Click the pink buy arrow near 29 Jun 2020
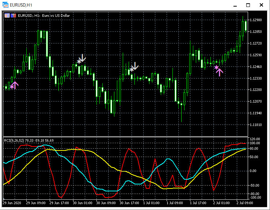Viewport: 270px width, 210px height. [x=15, y=85]
